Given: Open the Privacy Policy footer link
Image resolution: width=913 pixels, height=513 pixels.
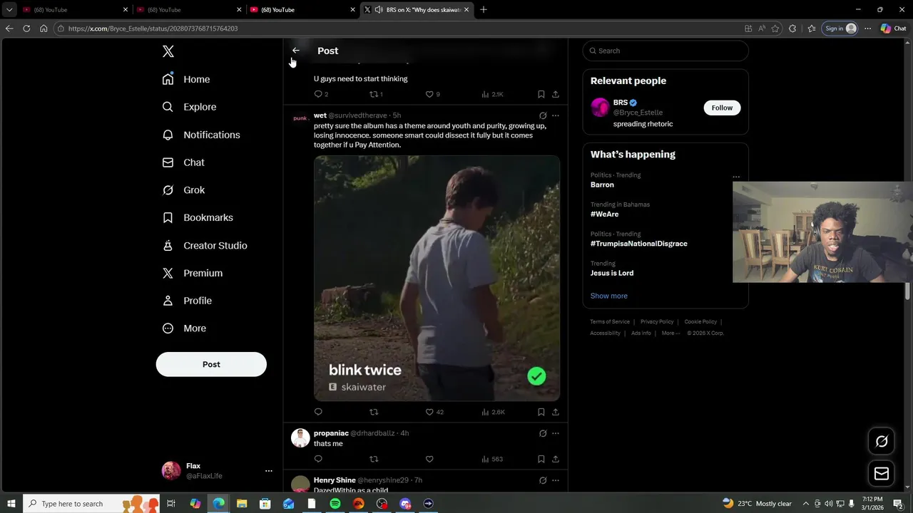Looking at the screenshot, I should tap(657, 322).
